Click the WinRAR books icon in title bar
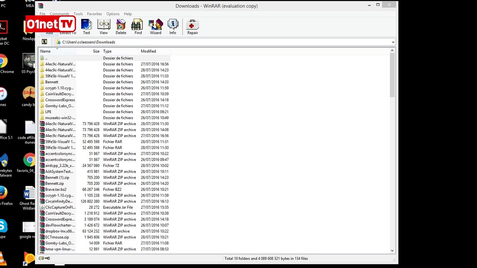 41,6
